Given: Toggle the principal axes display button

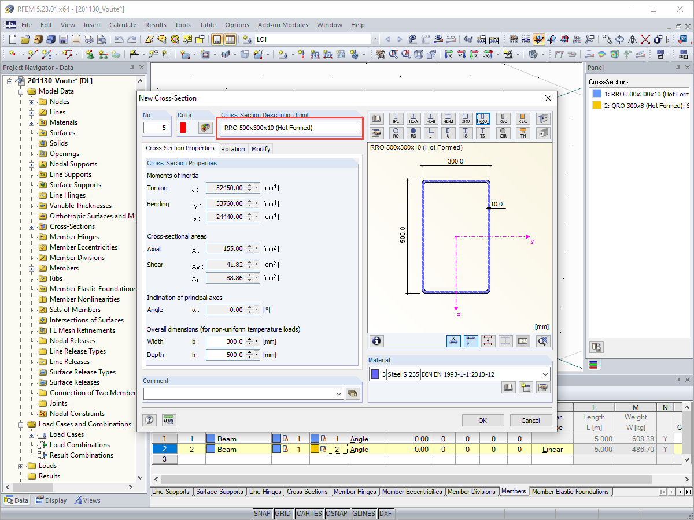Looking at the screenshot, I should 471,341.
